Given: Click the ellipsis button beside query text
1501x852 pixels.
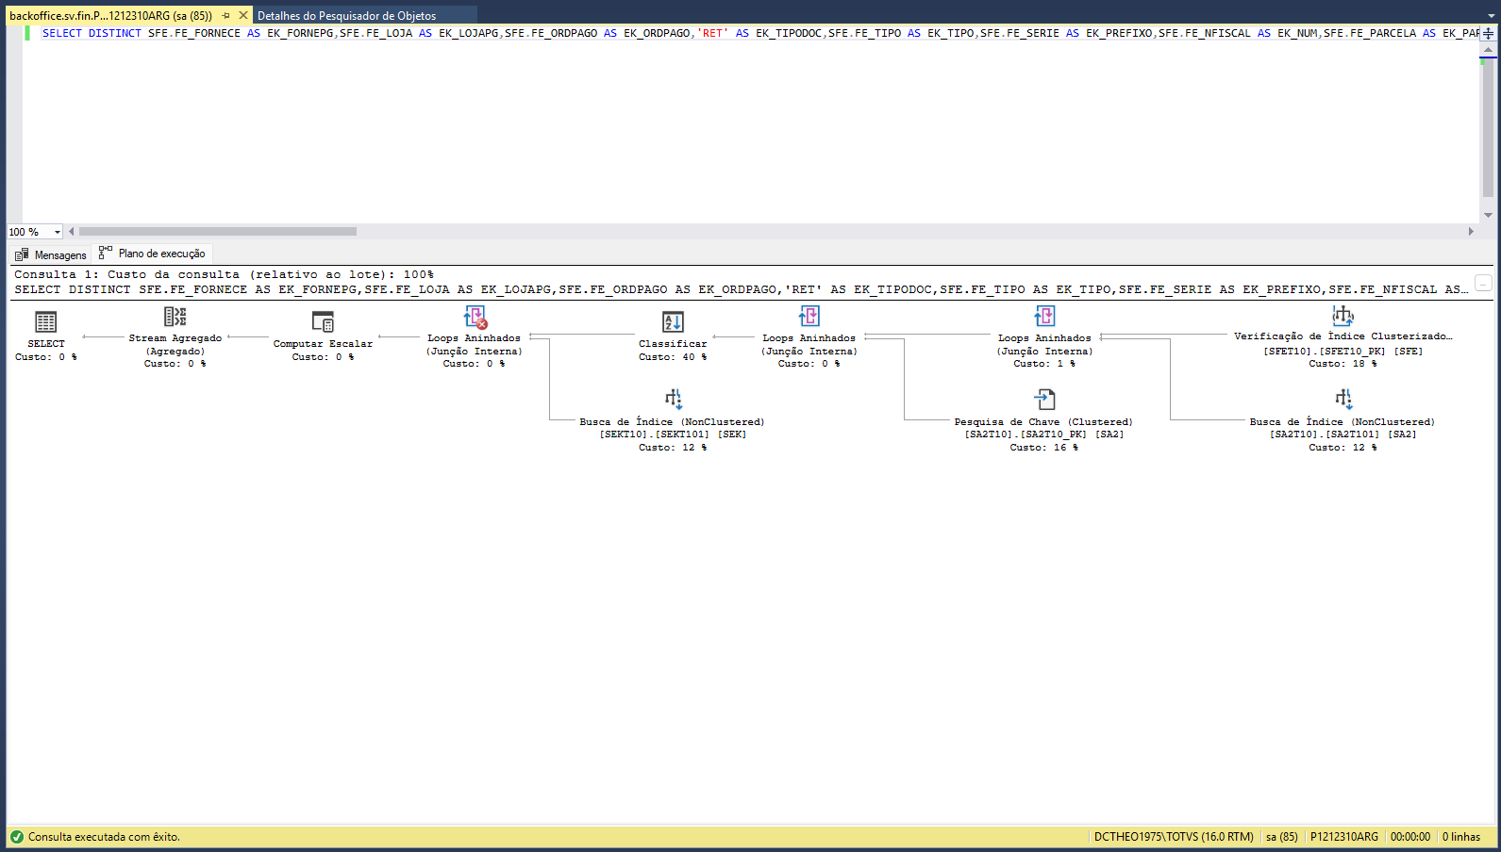Looking at the screenshot, I should point(1484,284).
